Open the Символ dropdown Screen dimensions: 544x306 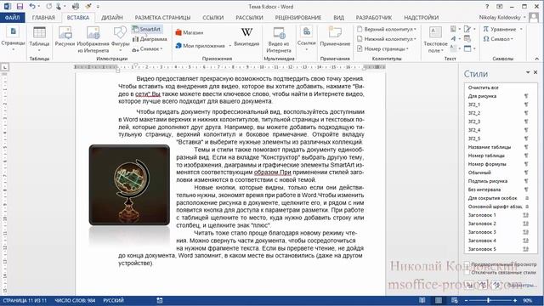pyautogui.click(x=497, y=39)
